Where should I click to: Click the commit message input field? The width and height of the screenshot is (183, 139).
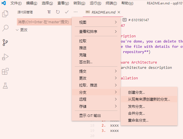[x=43, y=22]
